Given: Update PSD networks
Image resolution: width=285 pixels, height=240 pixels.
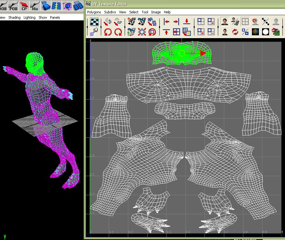Looking at the screenshot, I should click(x=276, y=31).
